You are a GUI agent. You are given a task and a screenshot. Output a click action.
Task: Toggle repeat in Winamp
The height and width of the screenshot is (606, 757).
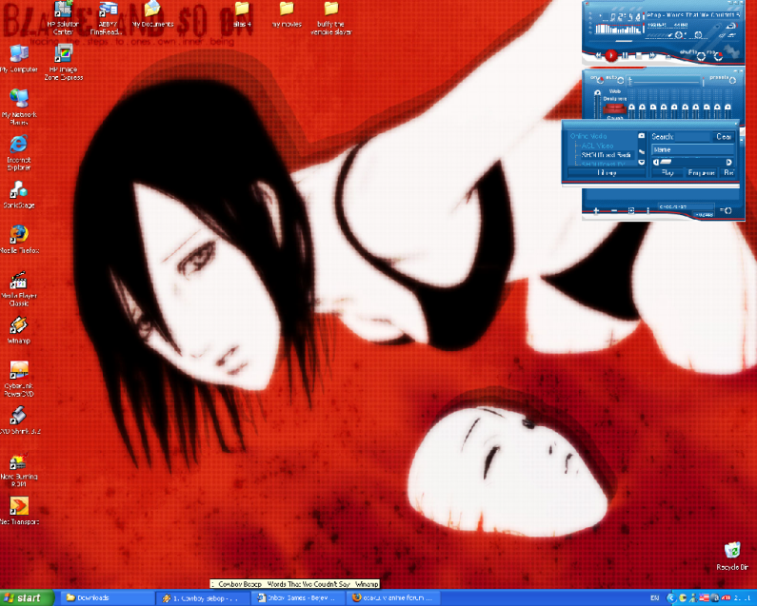tap(718, 56)
